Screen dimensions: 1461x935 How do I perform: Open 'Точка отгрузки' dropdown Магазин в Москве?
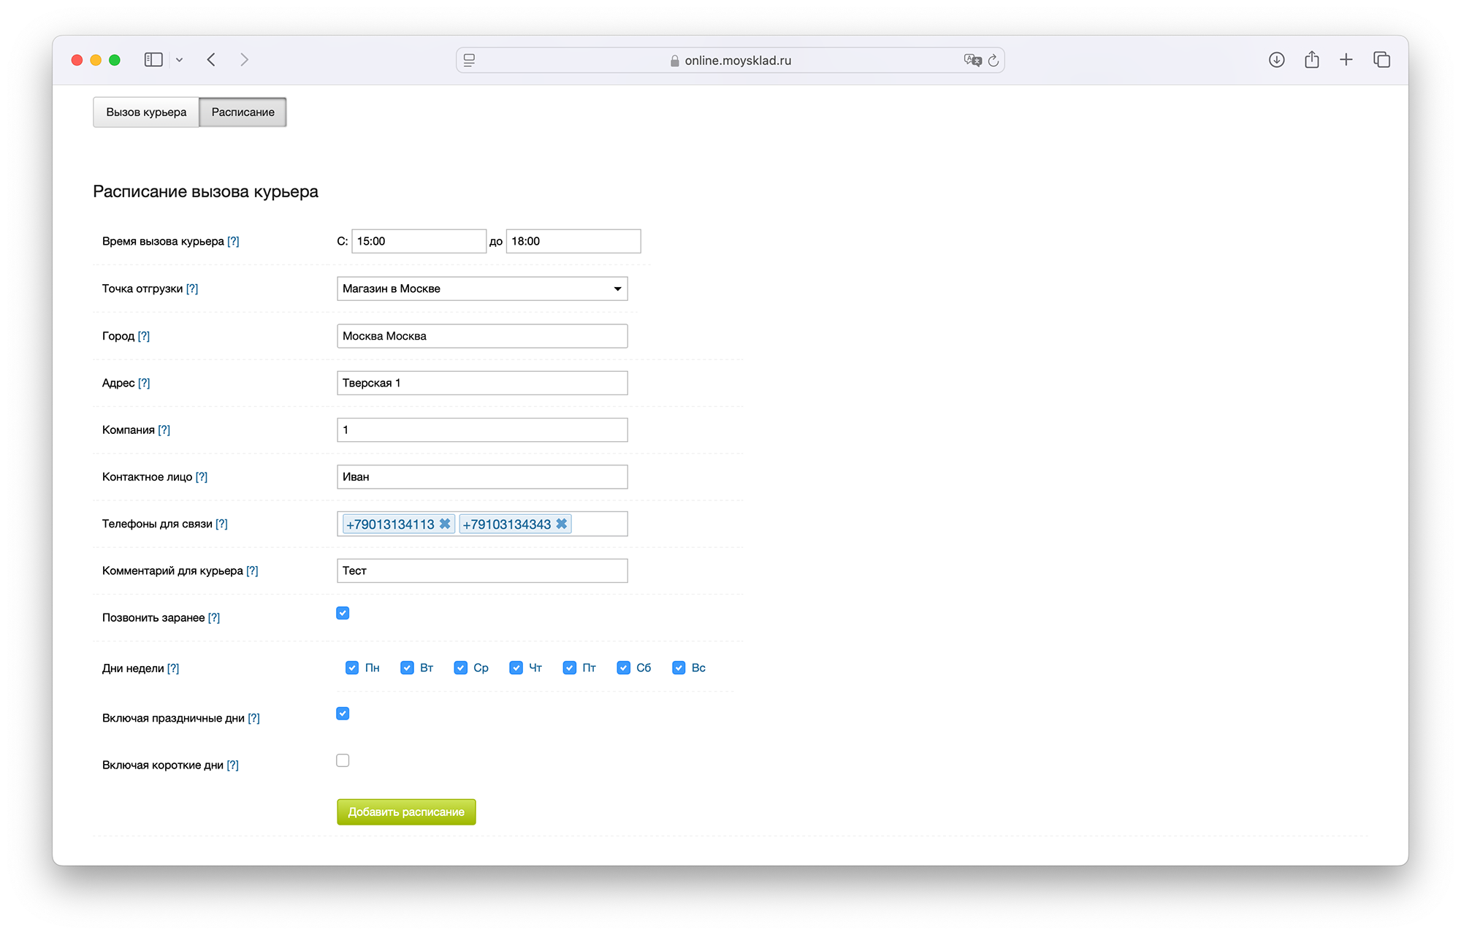click(x=482, y=289)
